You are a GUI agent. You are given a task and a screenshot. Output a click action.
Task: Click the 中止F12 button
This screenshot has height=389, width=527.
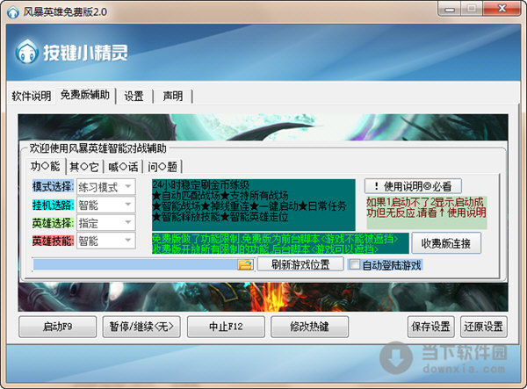pos(226,327)
